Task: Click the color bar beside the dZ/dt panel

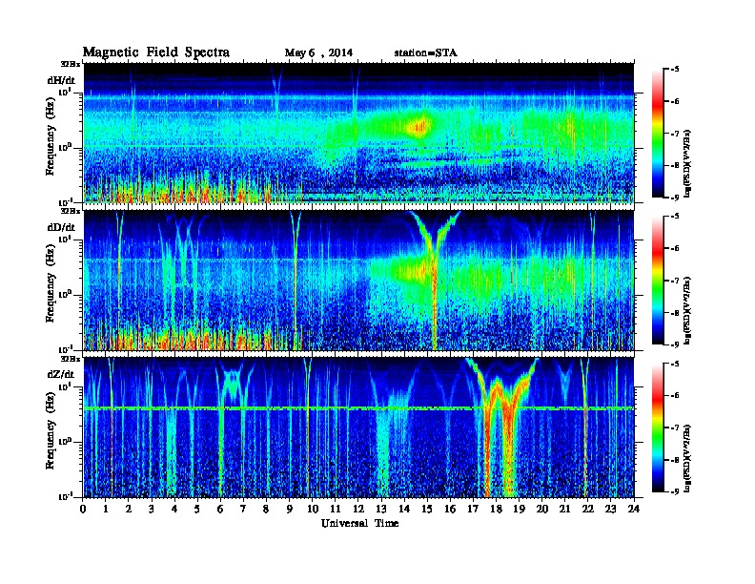Action: [657, 428]
